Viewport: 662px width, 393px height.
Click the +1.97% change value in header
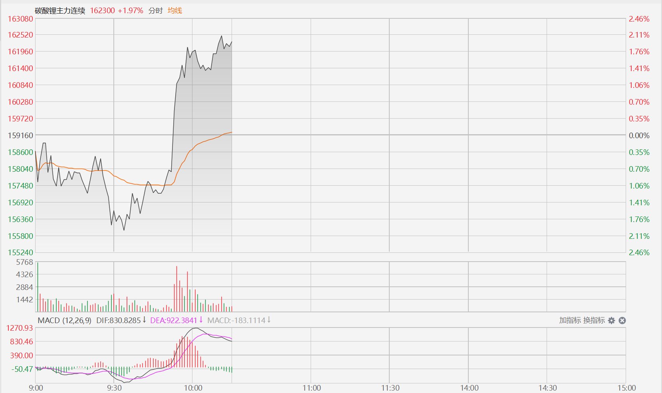[x=131, y=11]
